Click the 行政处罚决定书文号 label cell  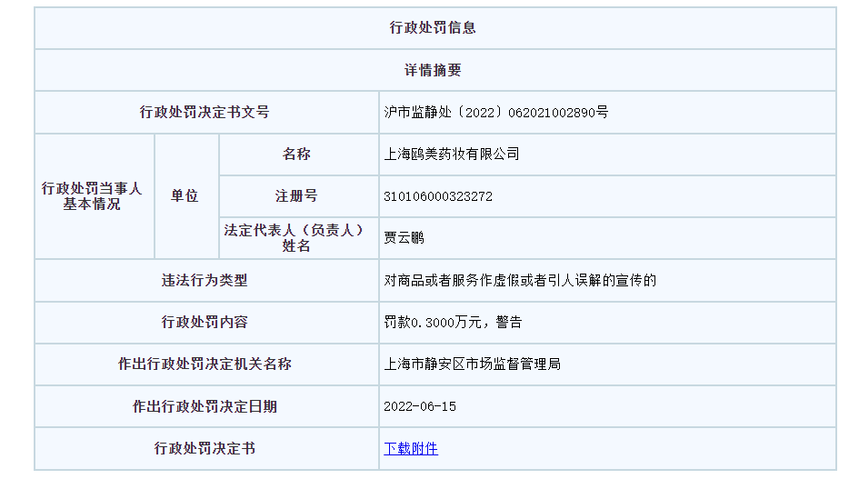coord(205,113)
